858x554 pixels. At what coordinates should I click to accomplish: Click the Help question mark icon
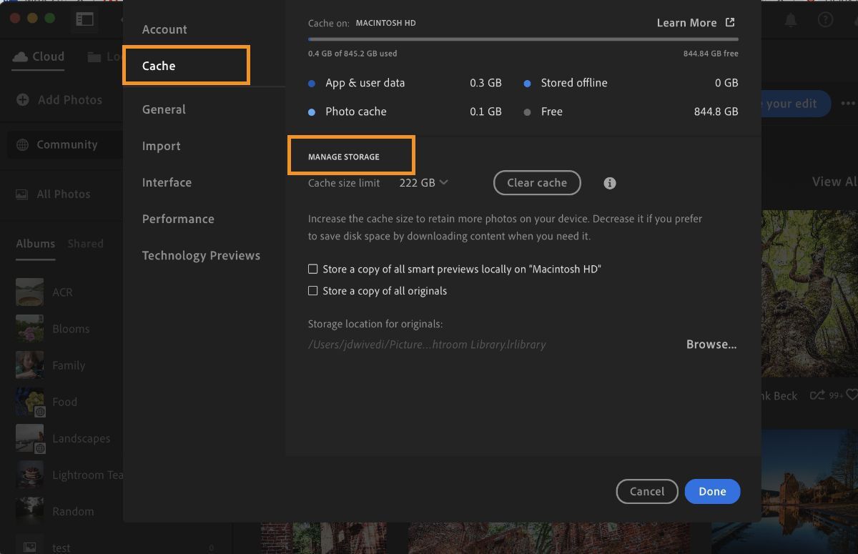(x=826, y=19)
